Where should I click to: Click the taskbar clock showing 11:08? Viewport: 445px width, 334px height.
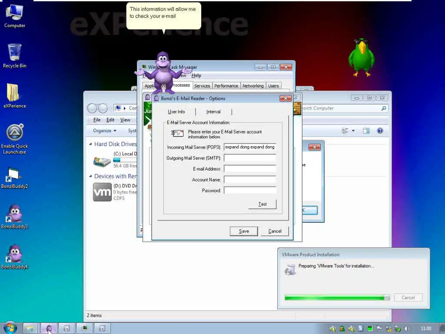pos(426,328)
